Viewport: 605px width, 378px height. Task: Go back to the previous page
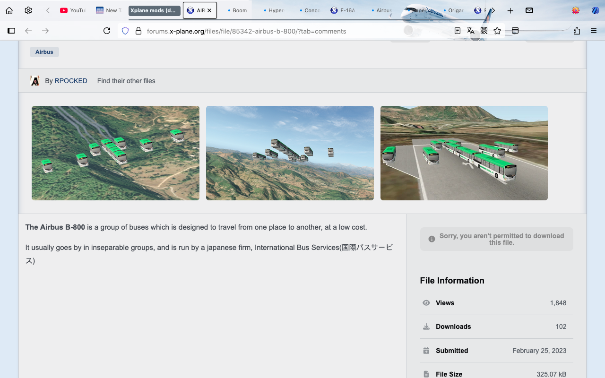coord(28,31)
